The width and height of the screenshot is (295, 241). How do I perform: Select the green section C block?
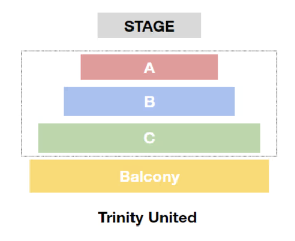click(x=149, y=138)
